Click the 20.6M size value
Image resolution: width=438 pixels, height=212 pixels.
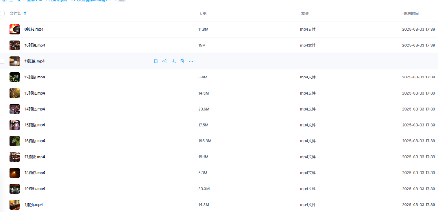[x=204, y=109]
